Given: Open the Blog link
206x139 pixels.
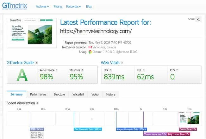Looking at the screenshot, I should click(x=89, y=6).
